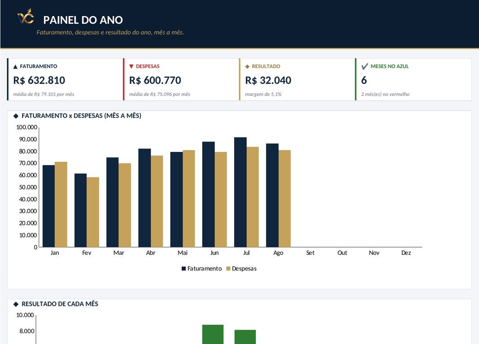Click the Jun Despesas gold bar
The height and width of the screenshot is (344, 479).
pyautogui.click(x=221, y=199)
